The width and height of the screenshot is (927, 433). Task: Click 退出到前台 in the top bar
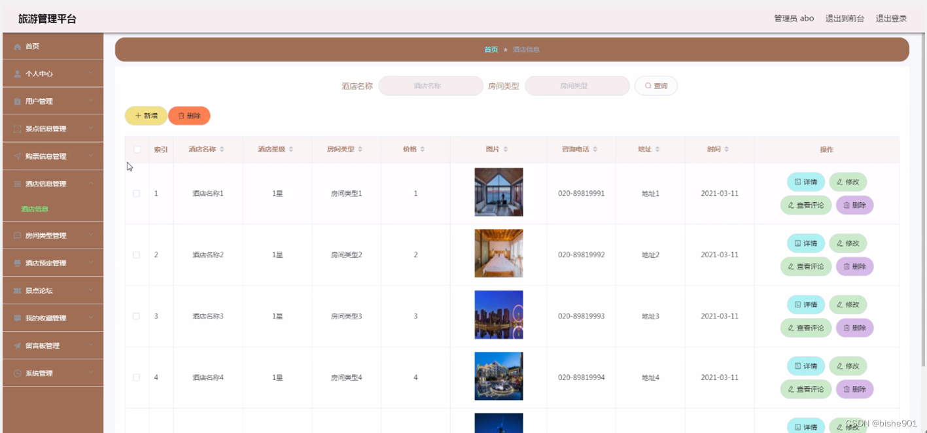(x=845, y=18)
